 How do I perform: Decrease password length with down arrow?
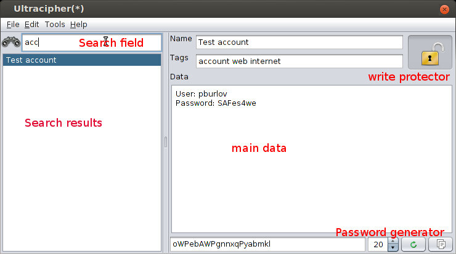(393, 248)
